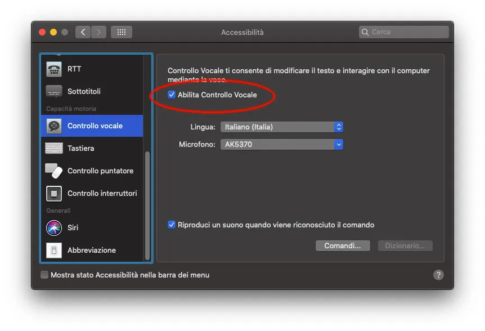Uncheck Riproduci un suono for recognized commands
This screenshot has height=331, width=485.
click(172, 225)
